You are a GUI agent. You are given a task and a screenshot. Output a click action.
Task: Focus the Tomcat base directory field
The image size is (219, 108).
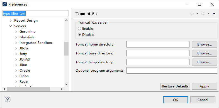pos(158,53)
